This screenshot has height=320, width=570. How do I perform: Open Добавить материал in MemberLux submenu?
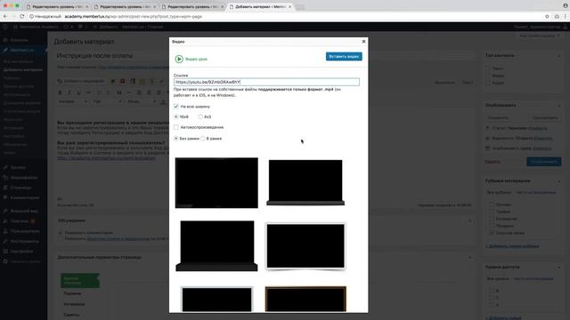coord(23,69)
